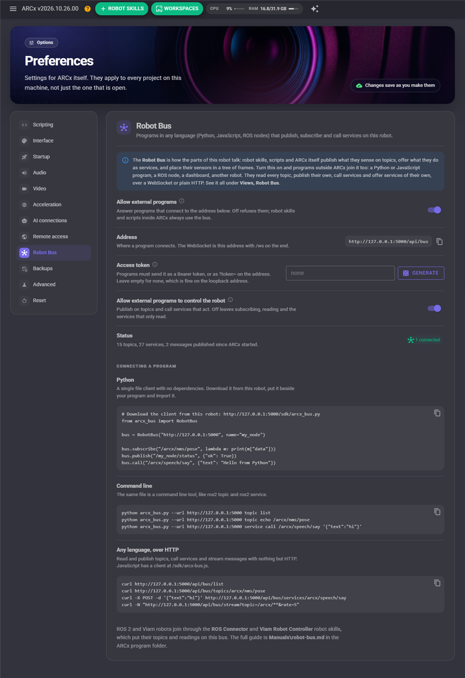
Task: Click the RAM usage meter
Action: (x=273, y=9)
